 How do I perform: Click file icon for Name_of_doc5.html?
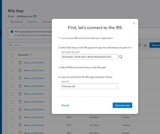click(x=20, y=102)
